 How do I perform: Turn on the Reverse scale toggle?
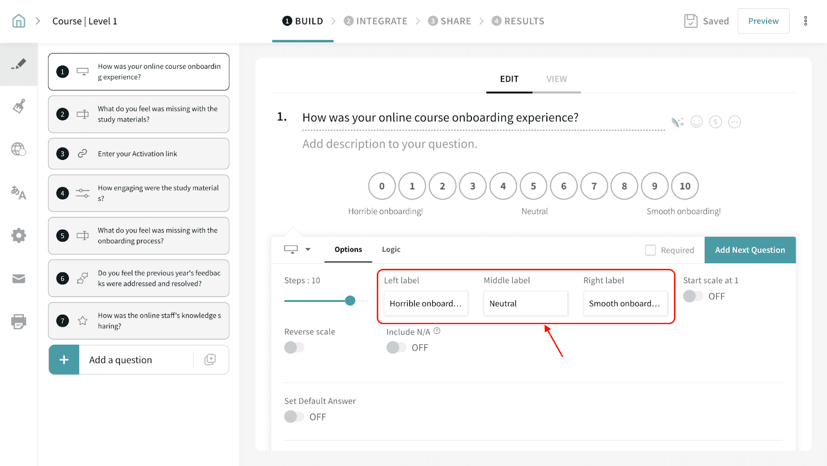(294, 348)
